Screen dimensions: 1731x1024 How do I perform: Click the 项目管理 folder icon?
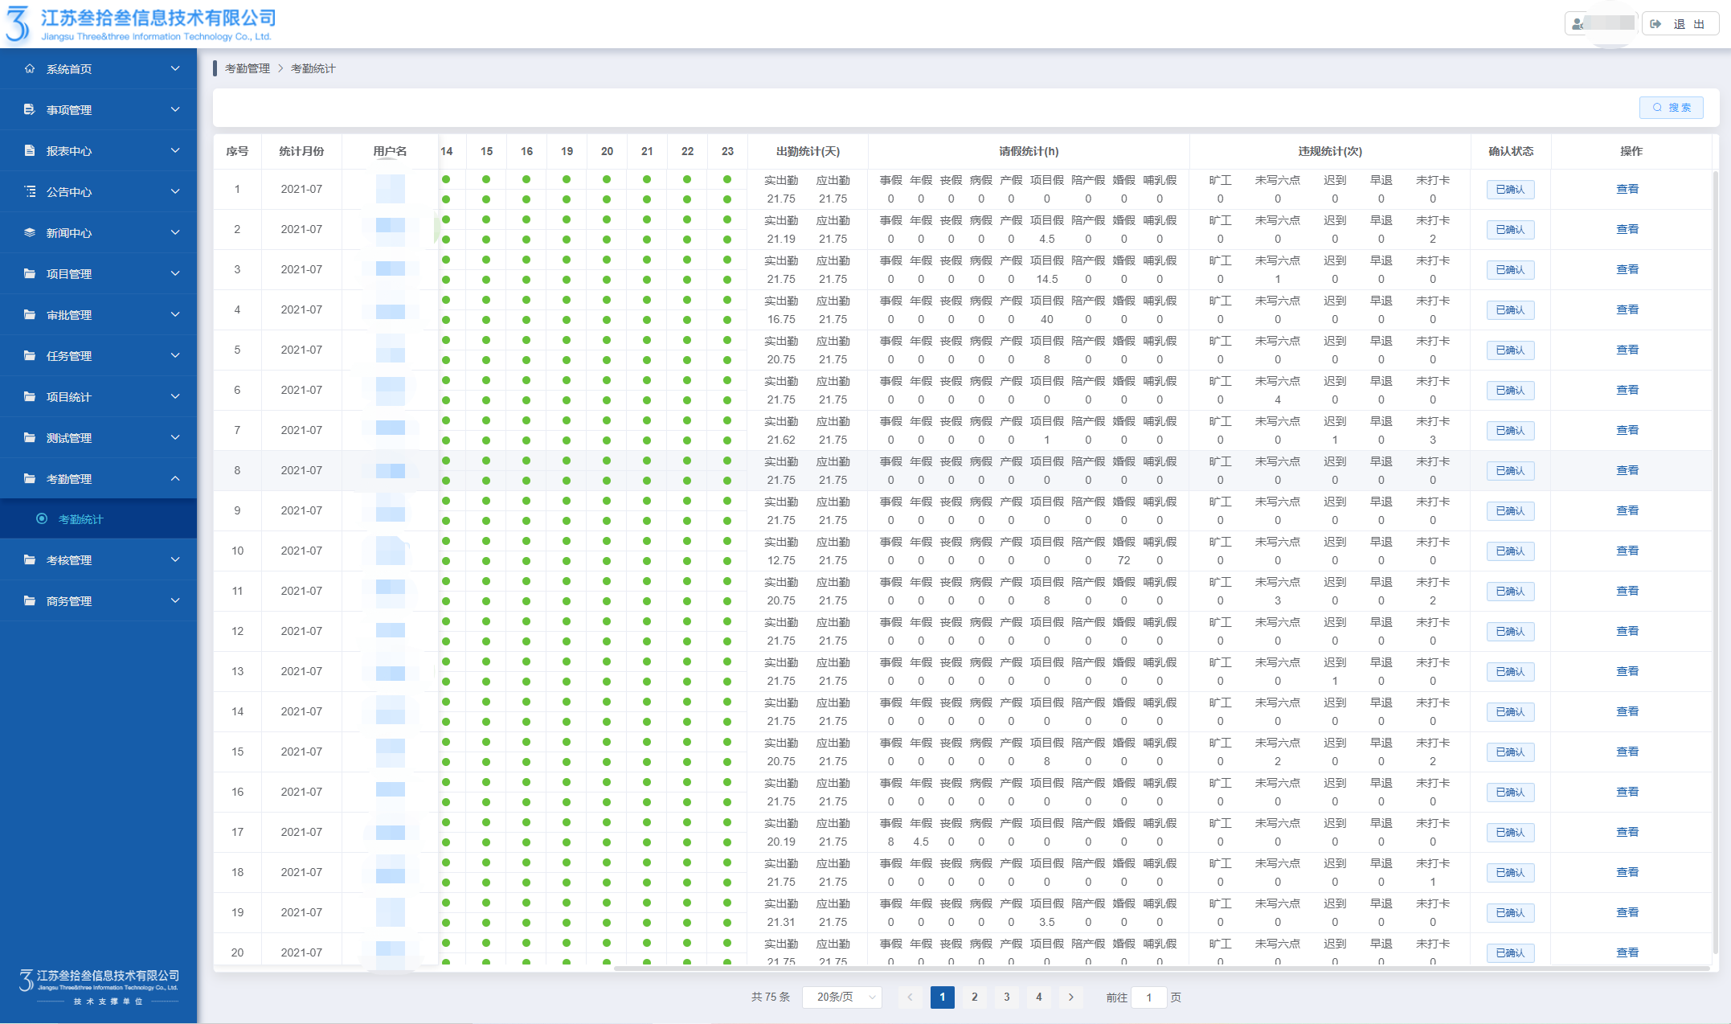(x=30, y=273)
